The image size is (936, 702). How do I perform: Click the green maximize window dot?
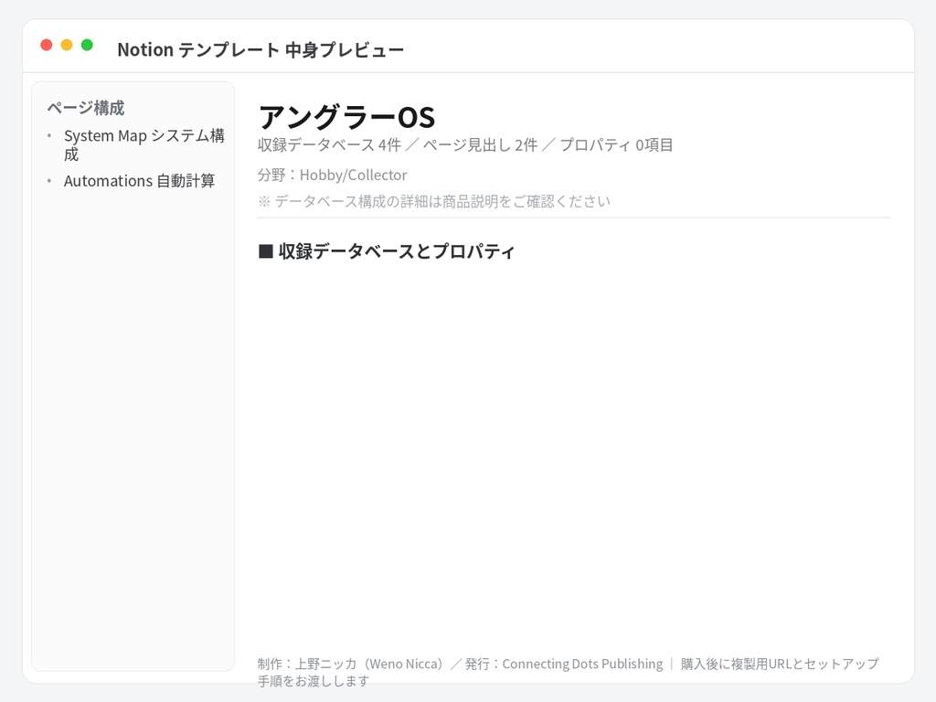point(87,45)
